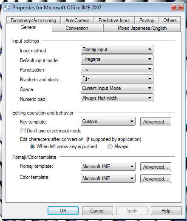This screenshot has width=187, height=221.
Task: Click Advanced next to Color template
Action: [156, 179]
